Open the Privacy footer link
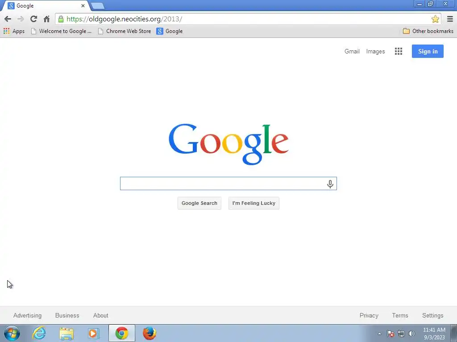This screenshot has height=342, width=457. pyautogui.click(x=369, y=316)
